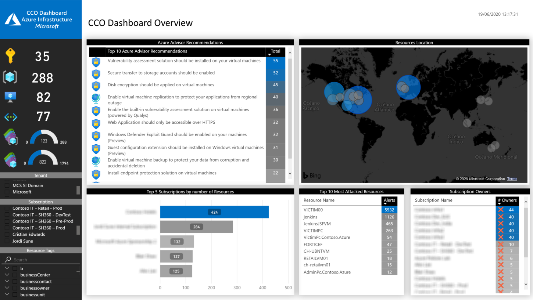Click the Resource Tags search magnifier icon
533x300 pixels.
(8, 259)
